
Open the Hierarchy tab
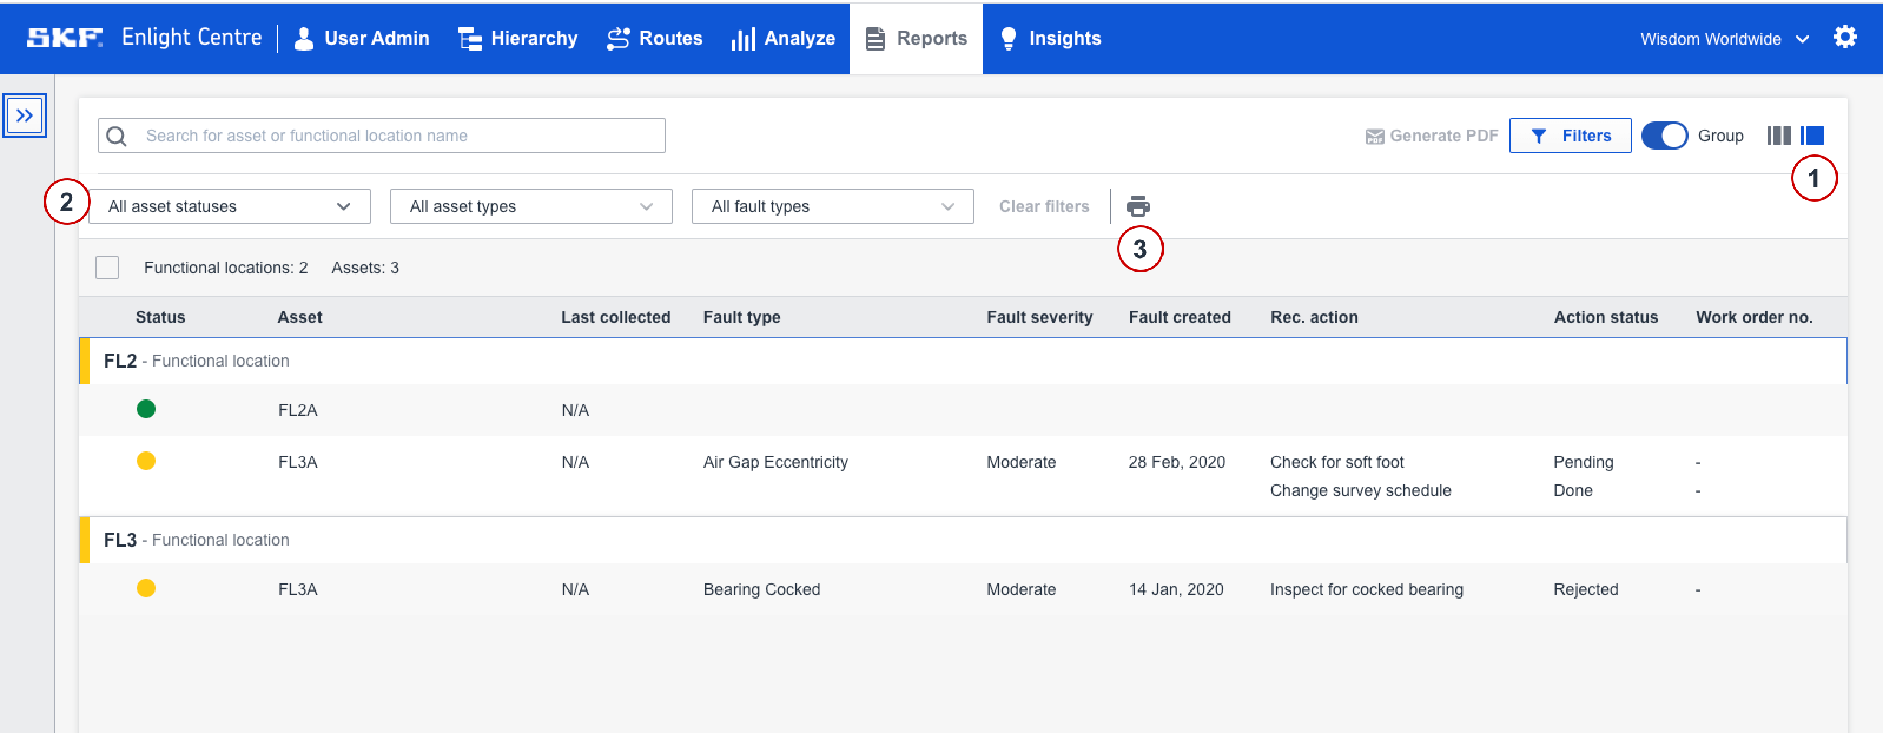tap(518, 38)
